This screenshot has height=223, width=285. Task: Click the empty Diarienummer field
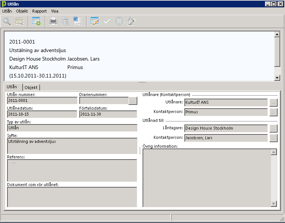click(x=104, y=101)
